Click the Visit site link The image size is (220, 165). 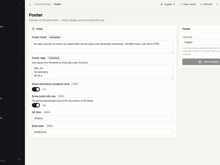click(x=206, y=4)
